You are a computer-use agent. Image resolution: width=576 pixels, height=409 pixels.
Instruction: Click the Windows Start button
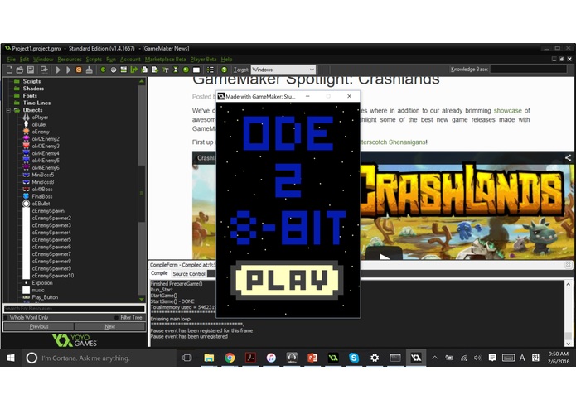pyautogui.click(x=11, y=358)
